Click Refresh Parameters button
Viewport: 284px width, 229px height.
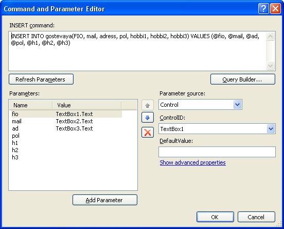41,79
